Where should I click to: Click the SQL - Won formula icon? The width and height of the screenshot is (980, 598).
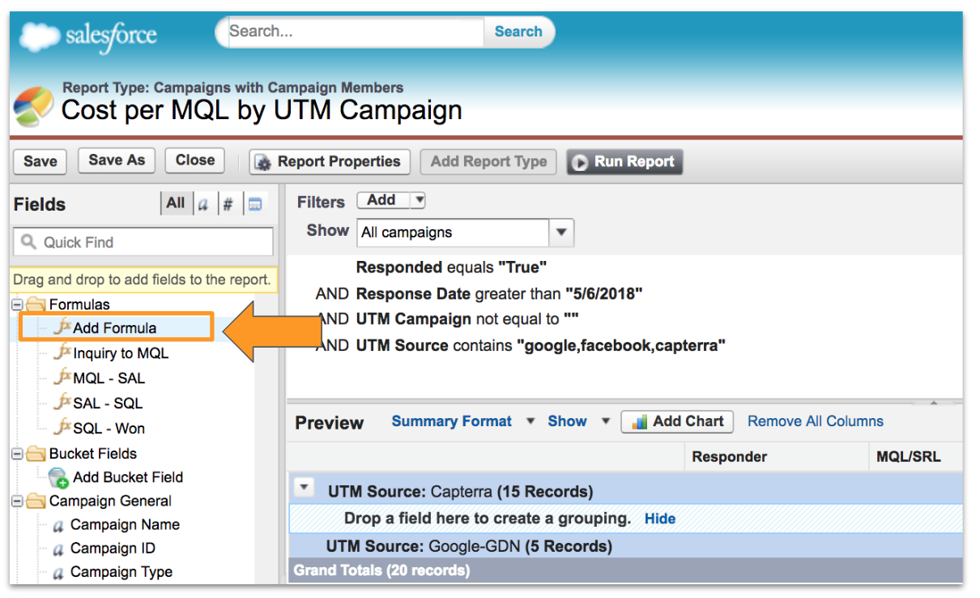click(x=62, y=428)
